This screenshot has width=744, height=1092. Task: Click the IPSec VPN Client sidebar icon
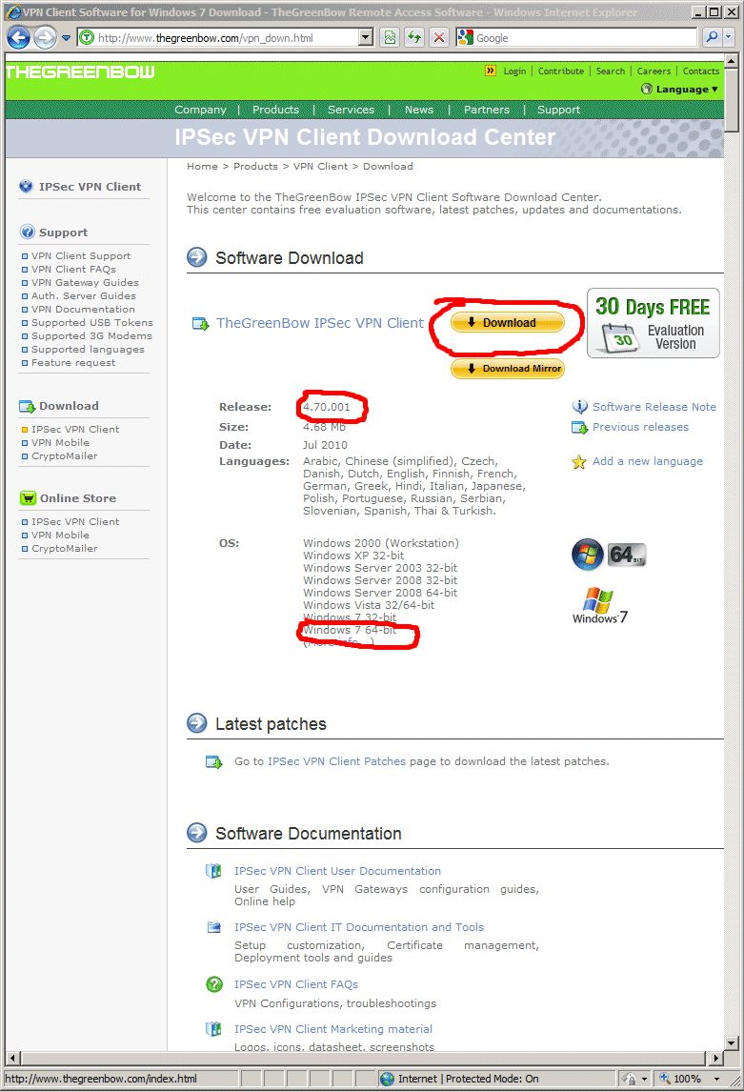(26, 186)
